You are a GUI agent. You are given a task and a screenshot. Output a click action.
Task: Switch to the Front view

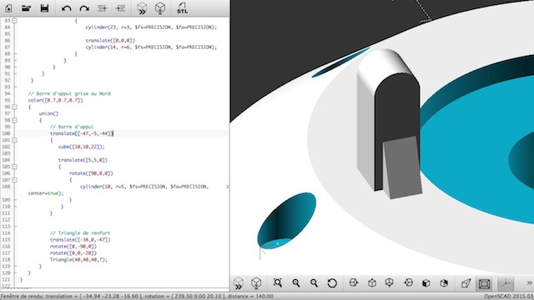click(426, 282)
